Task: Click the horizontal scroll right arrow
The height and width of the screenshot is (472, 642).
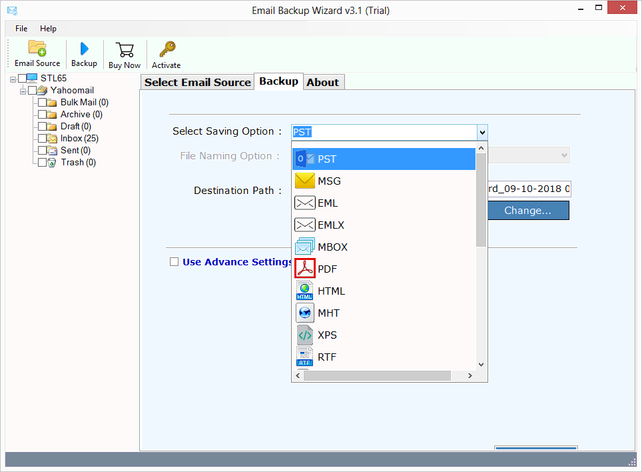Action: [x=470, y=376]
